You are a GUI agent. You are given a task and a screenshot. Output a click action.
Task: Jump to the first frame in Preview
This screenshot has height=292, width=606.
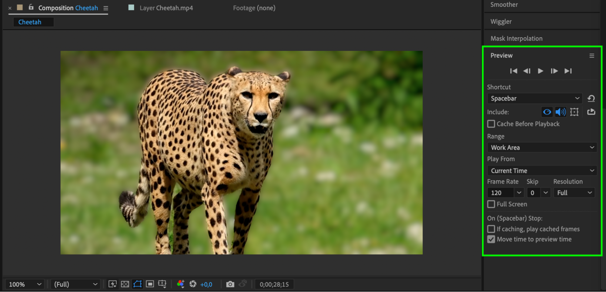(x=513, y=71)
